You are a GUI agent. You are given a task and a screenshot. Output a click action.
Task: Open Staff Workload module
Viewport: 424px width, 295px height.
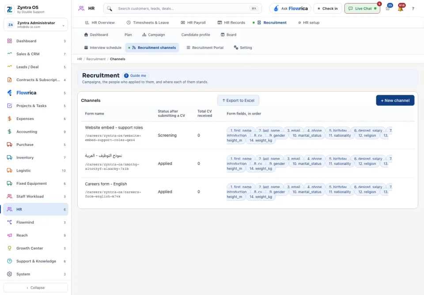pos(35,197)
